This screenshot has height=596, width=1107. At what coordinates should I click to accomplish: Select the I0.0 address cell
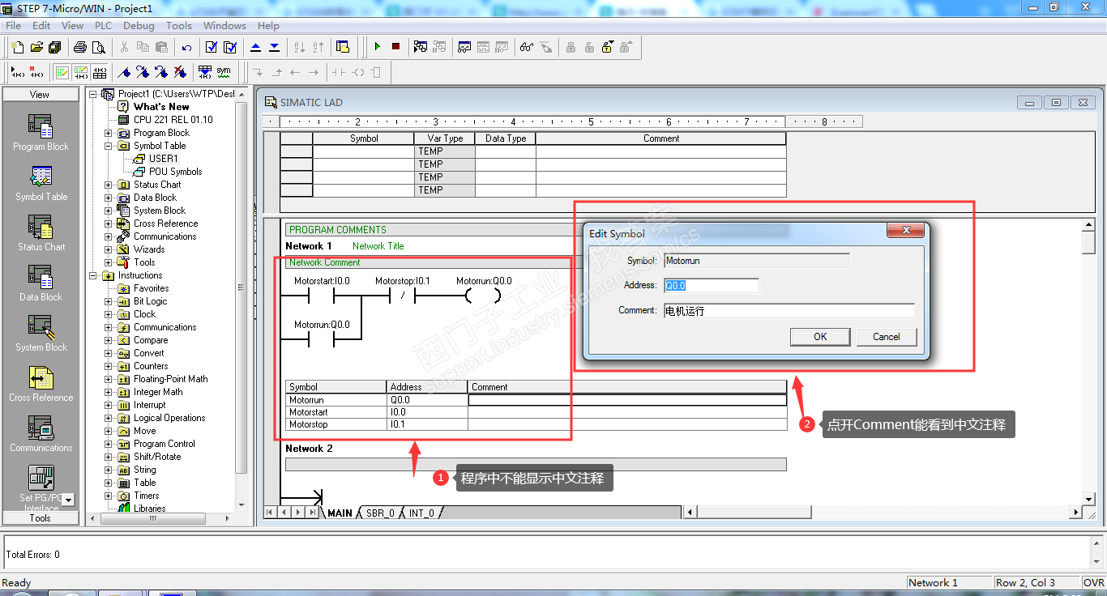click(427, 412)
